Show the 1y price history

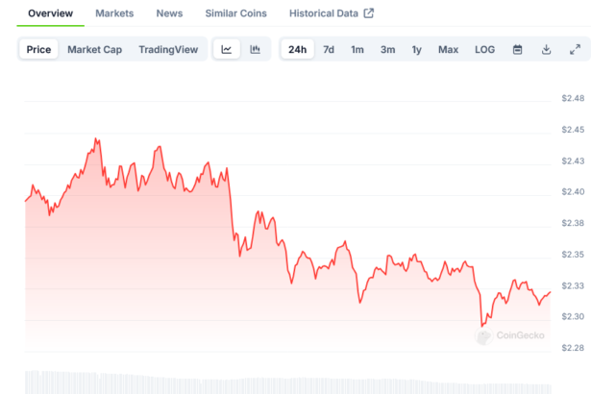click(x=416, y=49)
